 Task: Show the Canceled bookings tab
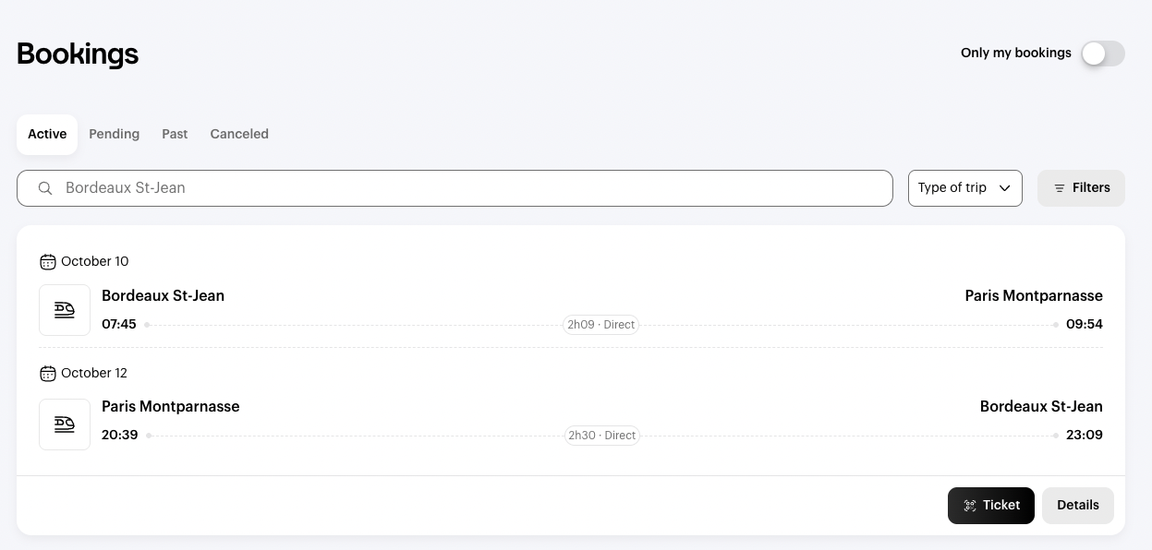pos(239,134)
